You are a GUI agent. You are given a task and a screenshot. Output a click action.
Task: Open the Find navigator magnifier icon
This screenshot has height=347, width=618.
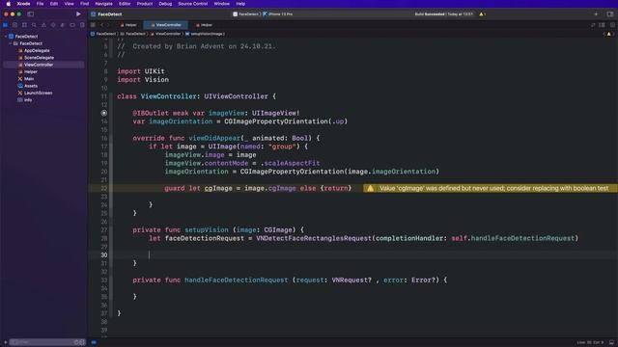pos(34,25)
